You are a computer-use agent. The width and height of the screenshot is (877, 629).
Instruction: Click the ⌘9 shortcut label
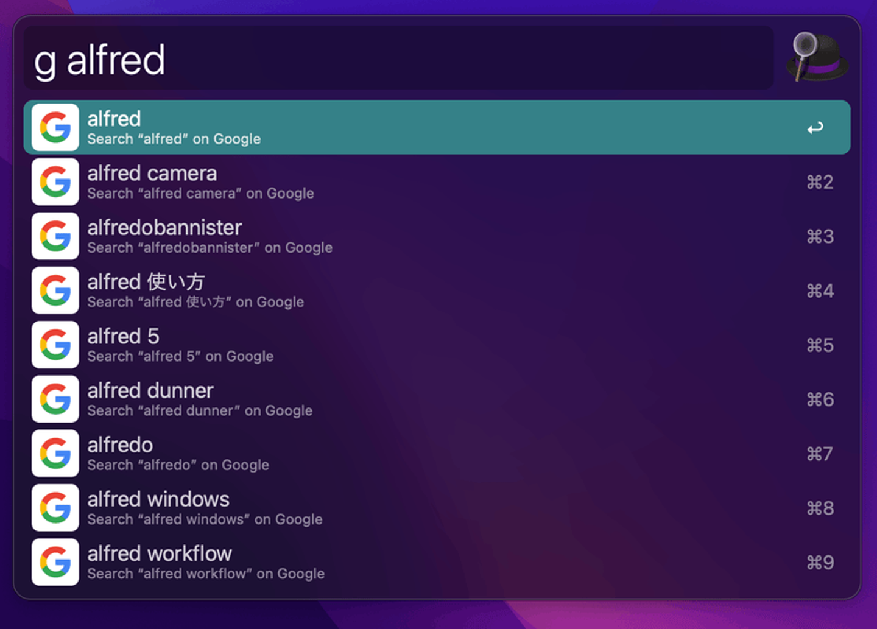coord(820,562)
